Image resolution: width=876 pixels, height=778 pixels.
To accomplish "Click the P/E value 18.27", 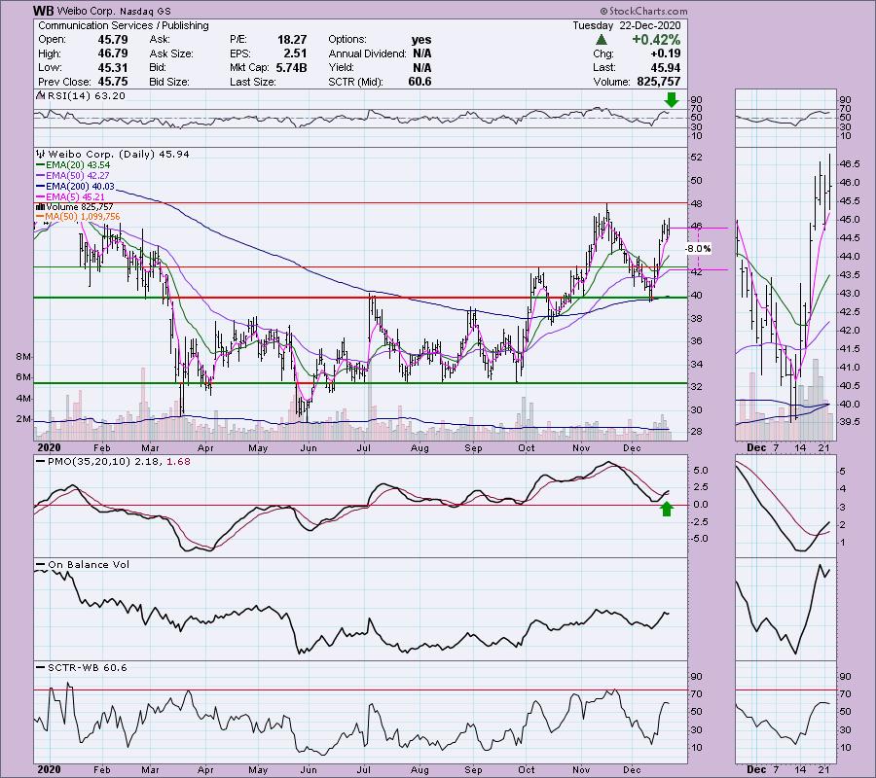I will click(292, 40).
